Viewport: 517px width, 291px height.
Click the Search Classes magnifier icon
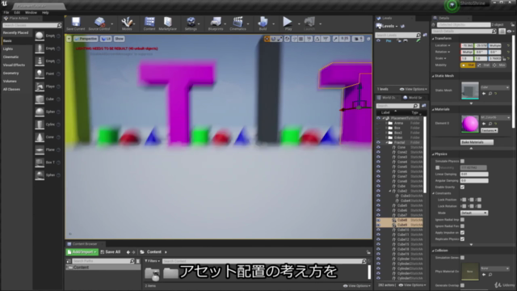[x=59, y=25]
